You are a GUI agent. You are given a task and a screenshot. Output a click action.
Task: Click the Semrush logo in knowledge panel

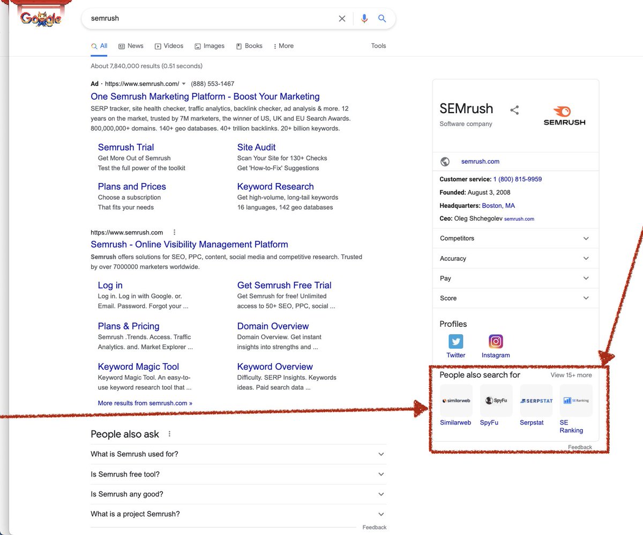tap(564, 115)
